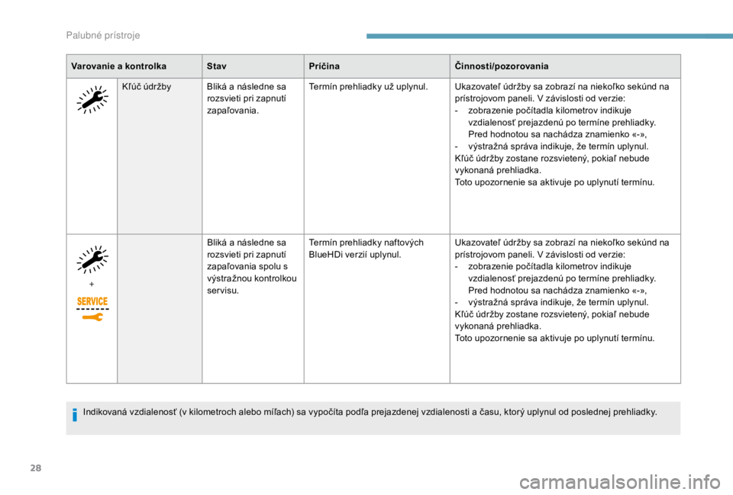
Task: Click the orange SERVICE warning icon
Action: [92, 301]
